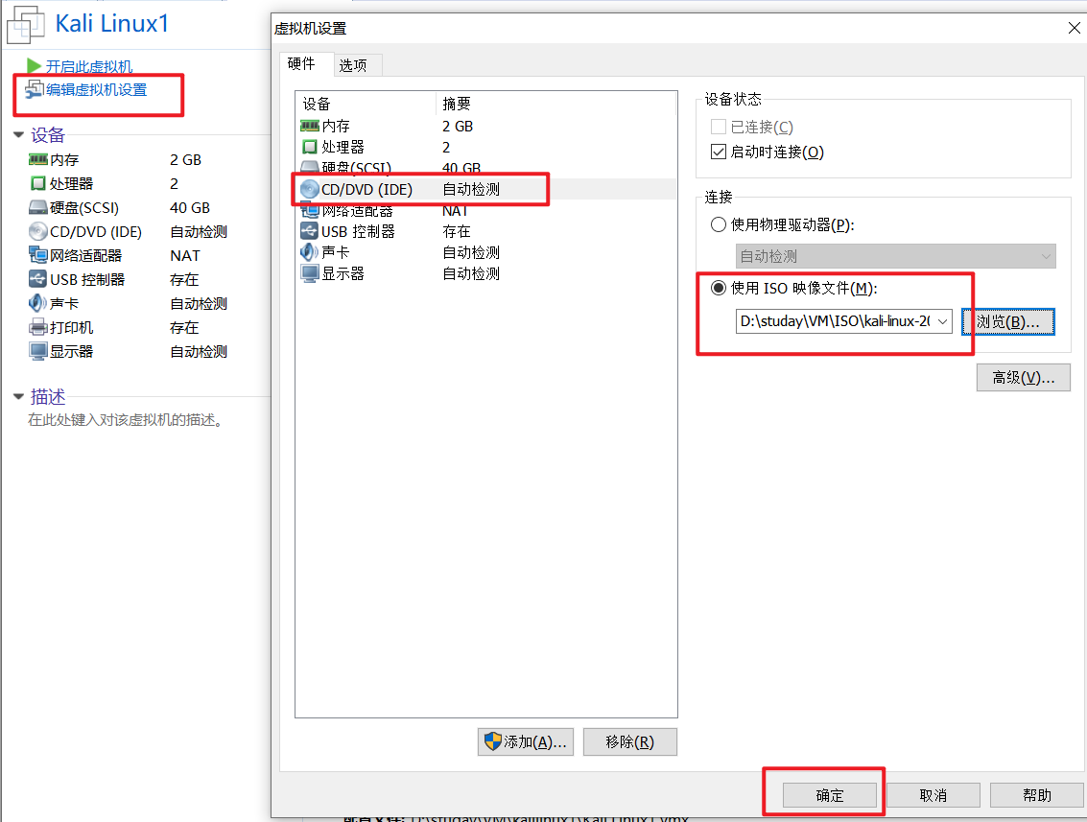Collapse the 设备 section triangle
Screen dimensions: 1087x822
pyautogui.click(x=19, y=134)
